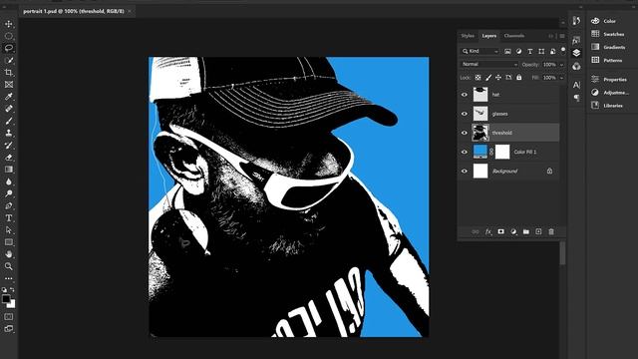Image resolution: width=638 pixels, height=359 pixels.
Task: Select the Brush tool
Action: click(9, 121)
